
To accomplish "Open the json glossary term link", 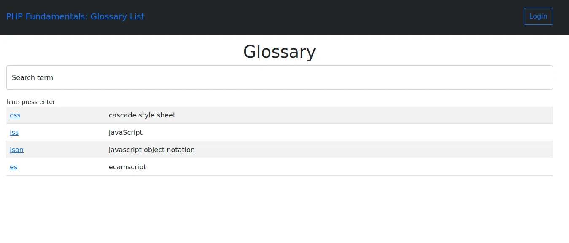I will [16, 150].
